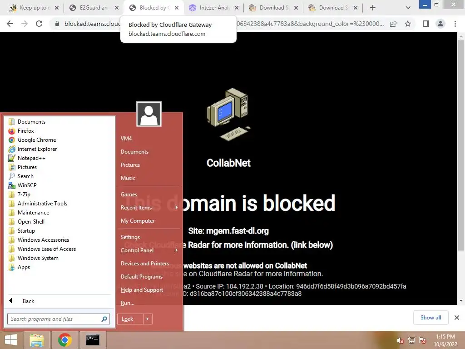Open the Command Prompt taskbar icon
Screen dimensions: 465x349
pos(92,340)
